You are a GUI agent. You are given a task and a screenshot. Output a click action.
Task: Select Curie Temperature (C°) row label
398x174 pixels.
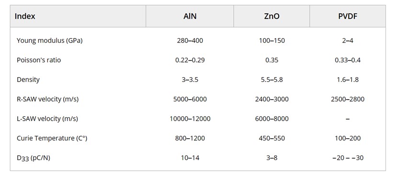click(x=52, y=138)
